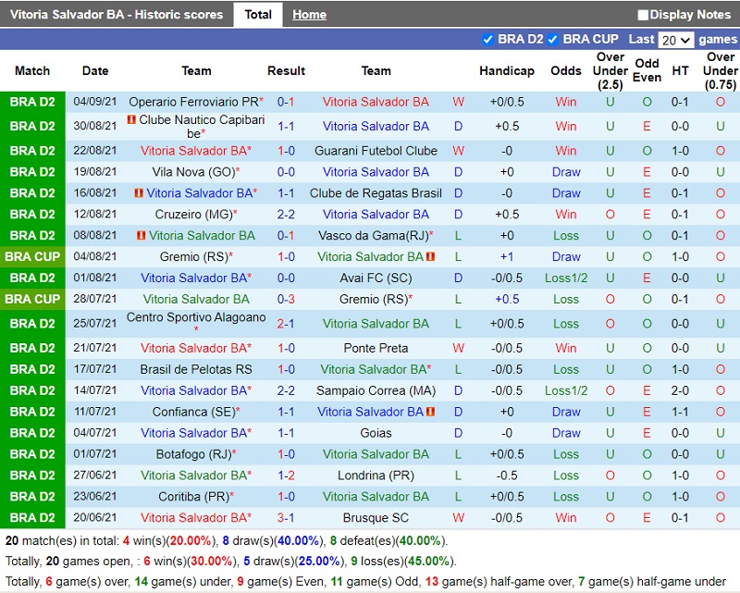Click the 0-3 result score
Viewport: 740px width, 593px height.
[286, 299]
